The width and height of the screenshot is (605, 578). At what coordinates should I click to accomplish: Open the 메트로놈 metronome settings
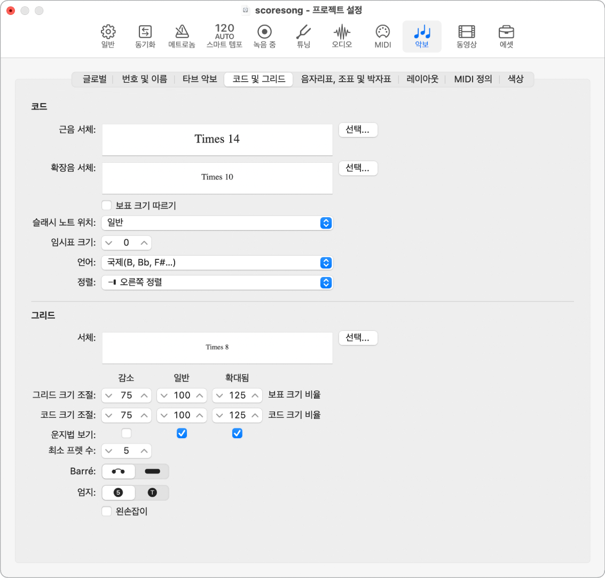[x=182, y=36]
